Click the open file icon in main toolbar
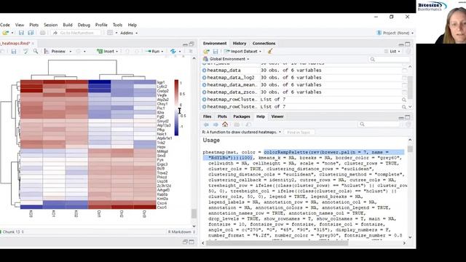This screenshot has height=262, width=466. 5,33
